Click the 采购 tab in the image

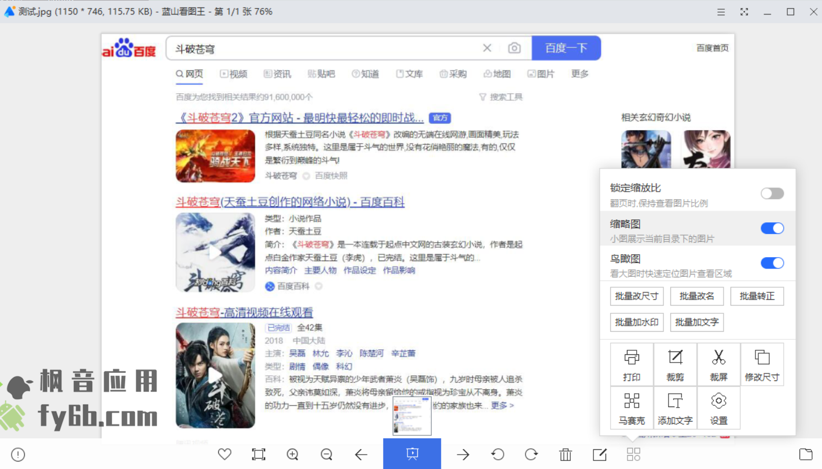[x=453, y=74]
